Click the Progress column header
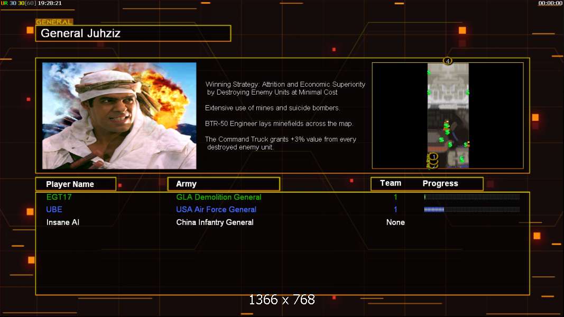 point(440,184)
